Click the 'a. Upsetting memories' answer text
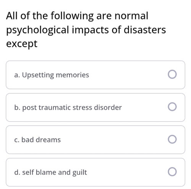Viewport: 191px width, 189px height. [x=52, y=75]
